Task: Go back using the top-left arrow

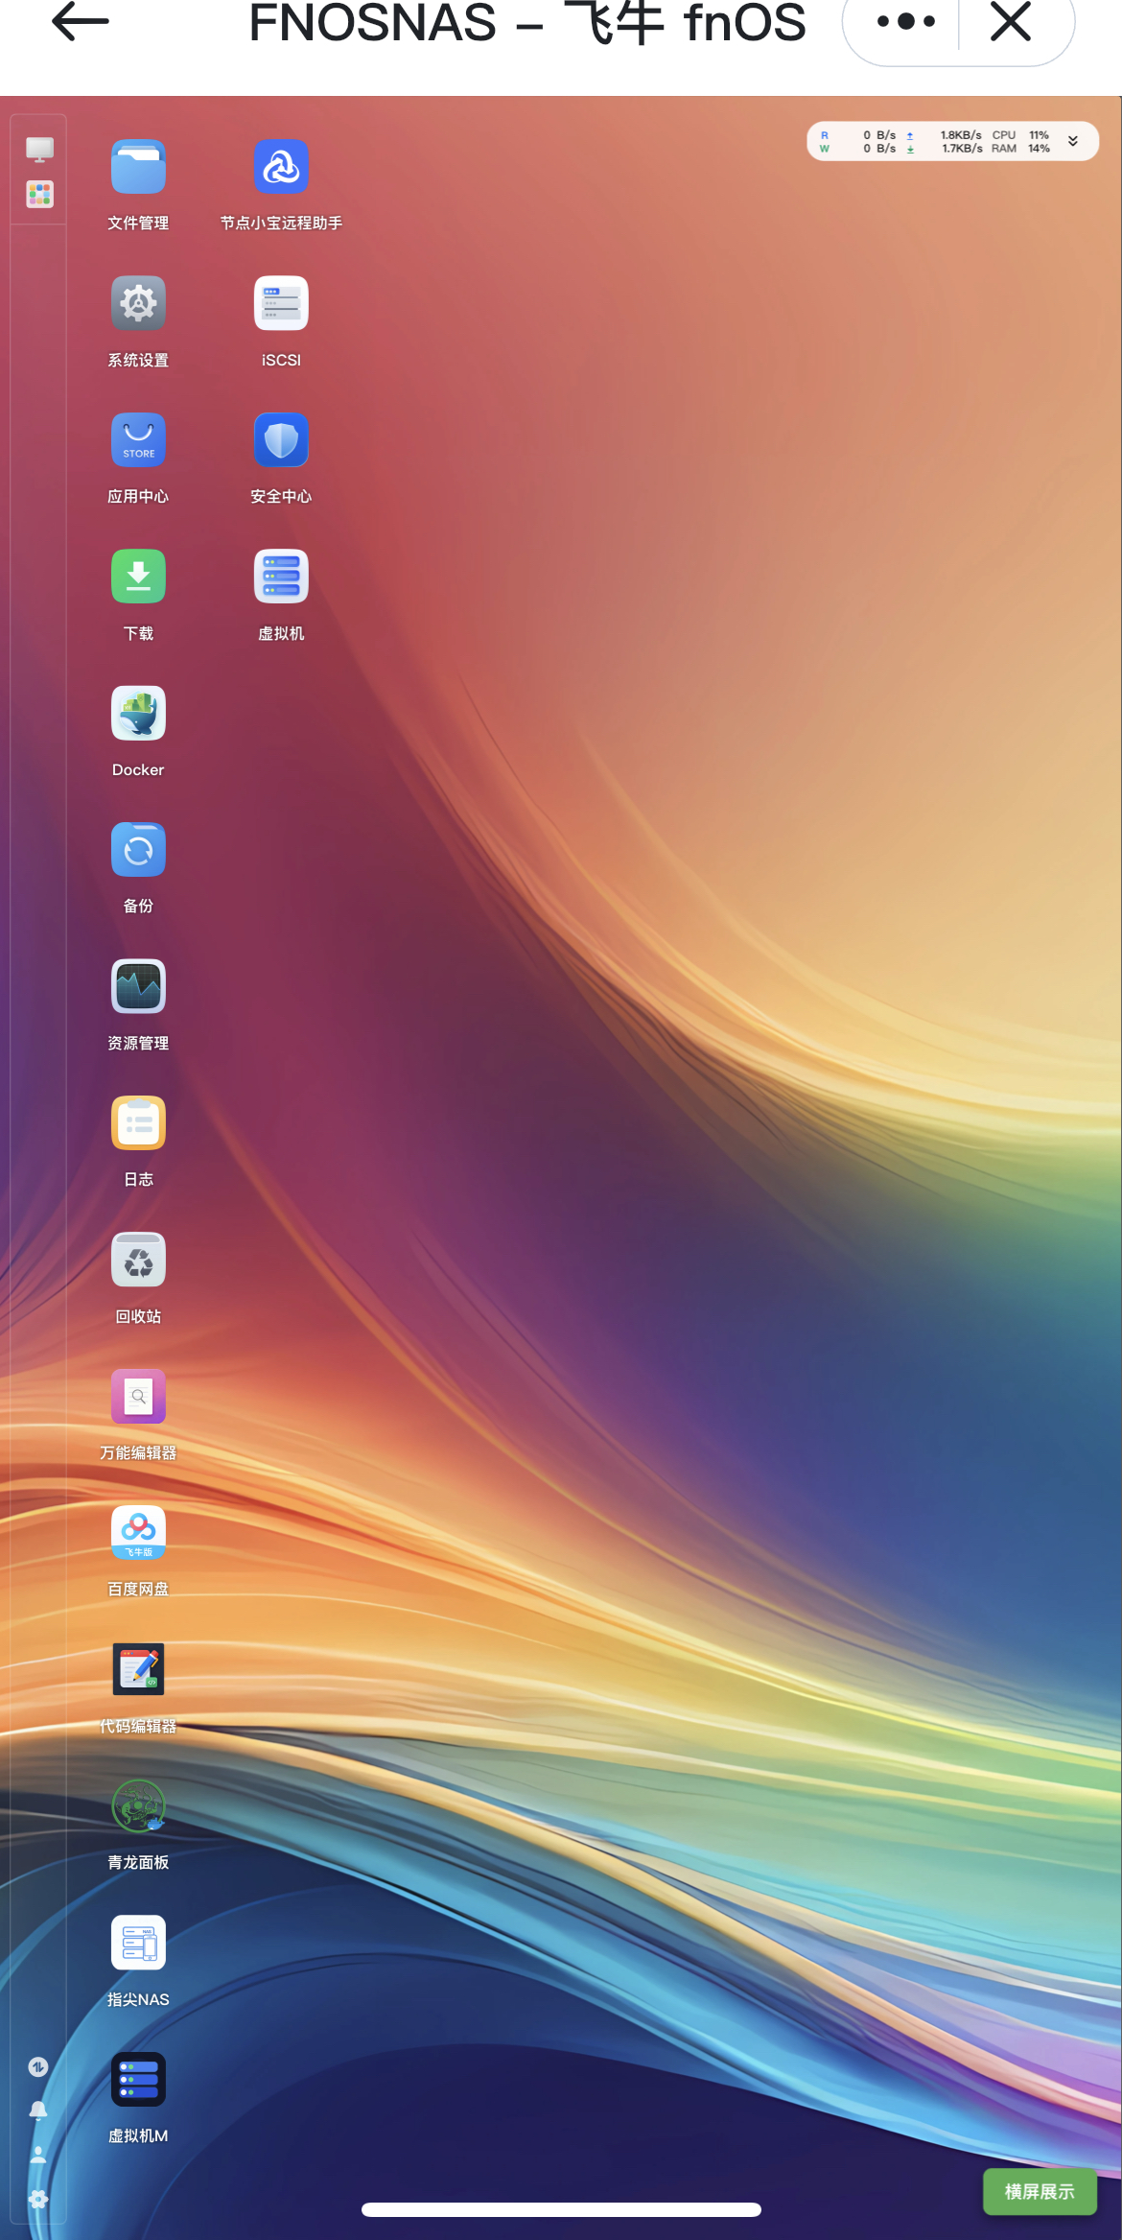Action: (80, 21)
